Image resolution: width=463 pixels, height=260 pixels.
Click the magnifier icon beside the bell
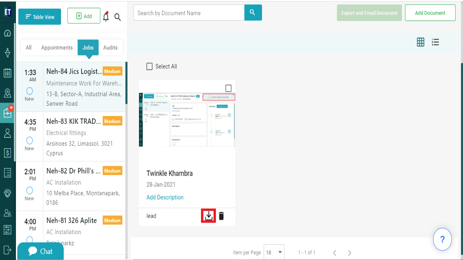point(118,17)
